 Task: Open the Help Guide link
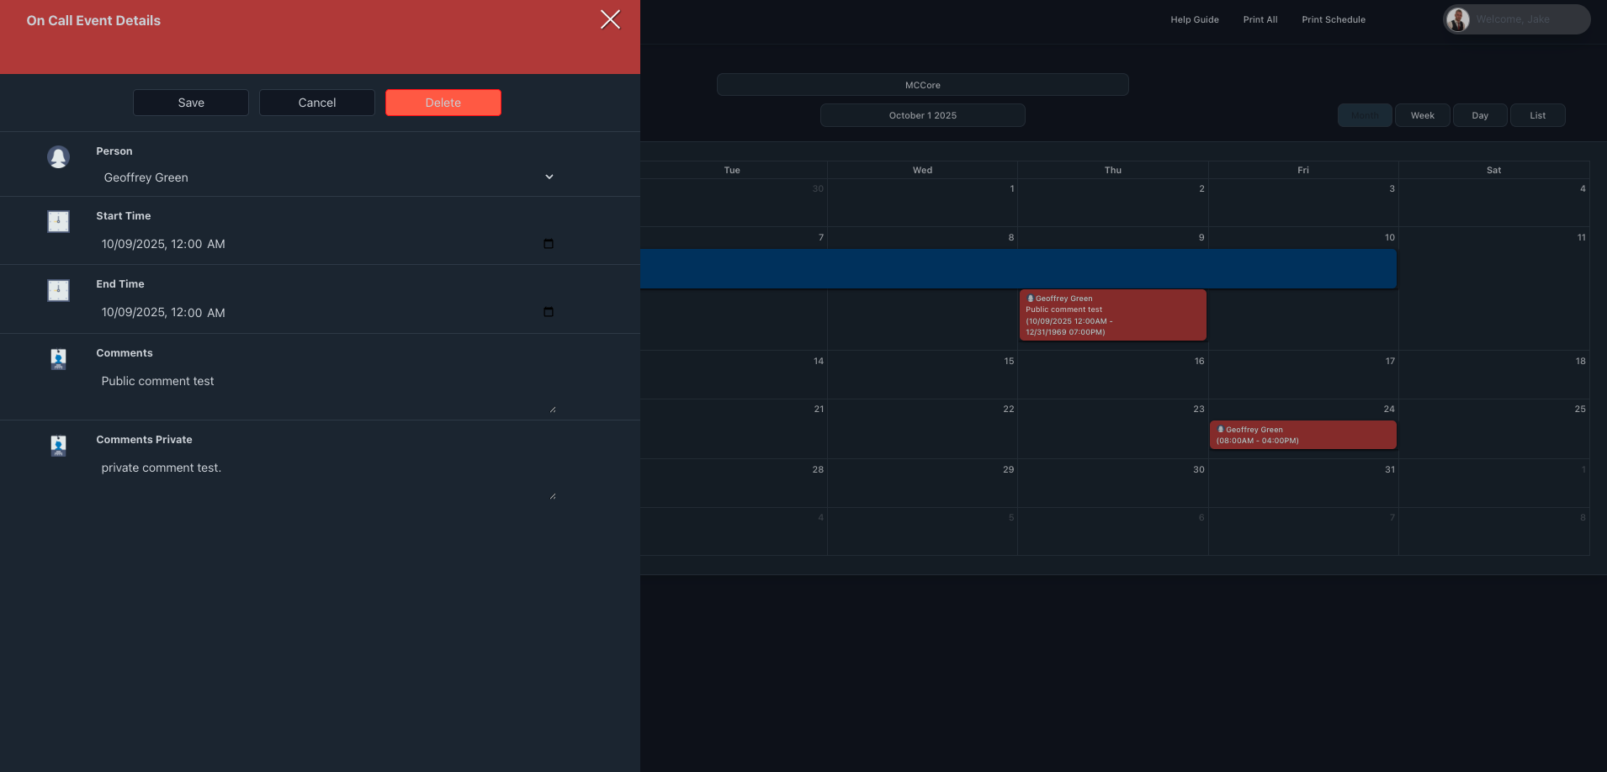[x=1194, y=19]
